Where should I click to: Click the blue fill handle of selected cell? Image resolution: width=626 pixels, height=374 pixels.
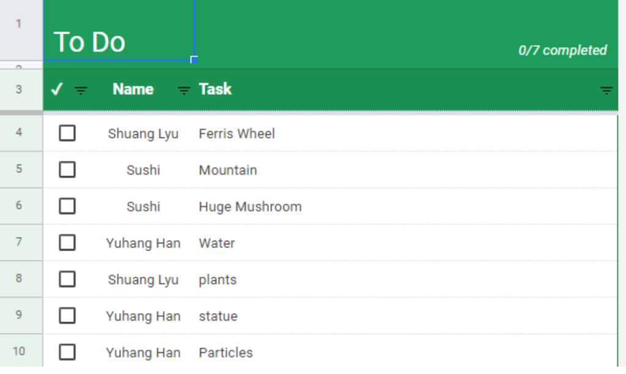pyautogui.click(x=194, y=60)
